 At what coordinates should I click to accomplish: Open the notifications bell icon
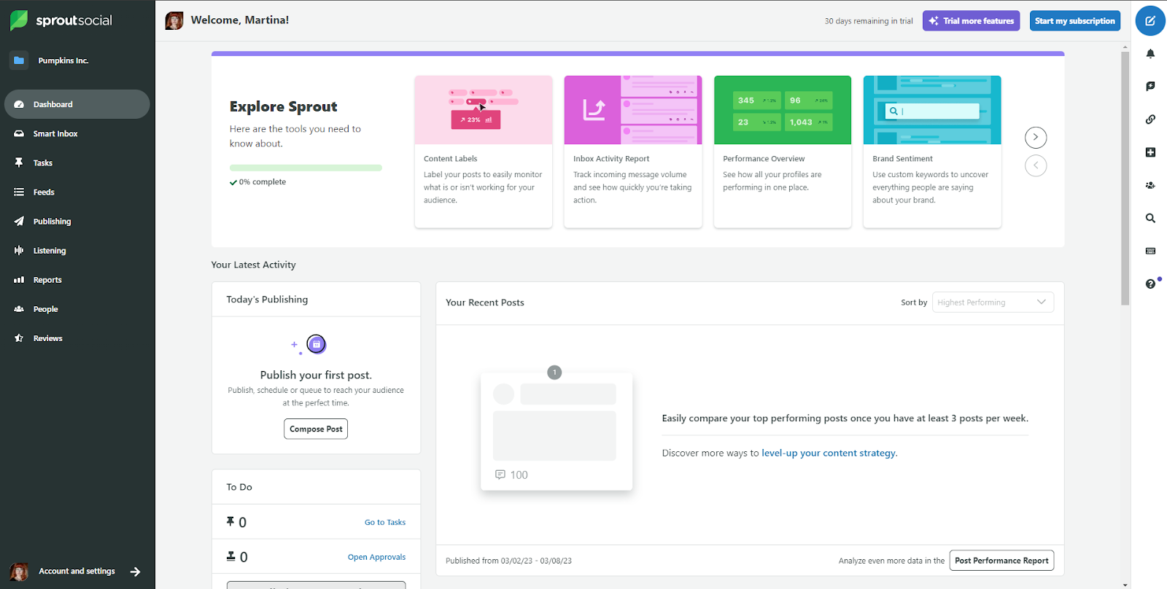pyautogui.click(x=1150, y=54)
